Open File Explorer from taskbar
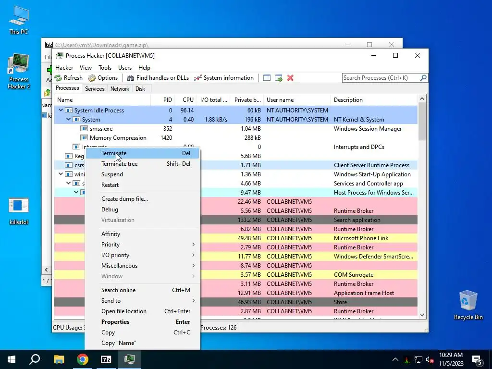Screen dimensions: 492x369 click(59, 359)
